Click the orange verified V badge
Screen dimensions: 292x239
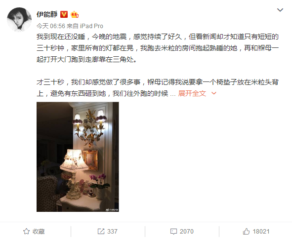pos(64,14)
